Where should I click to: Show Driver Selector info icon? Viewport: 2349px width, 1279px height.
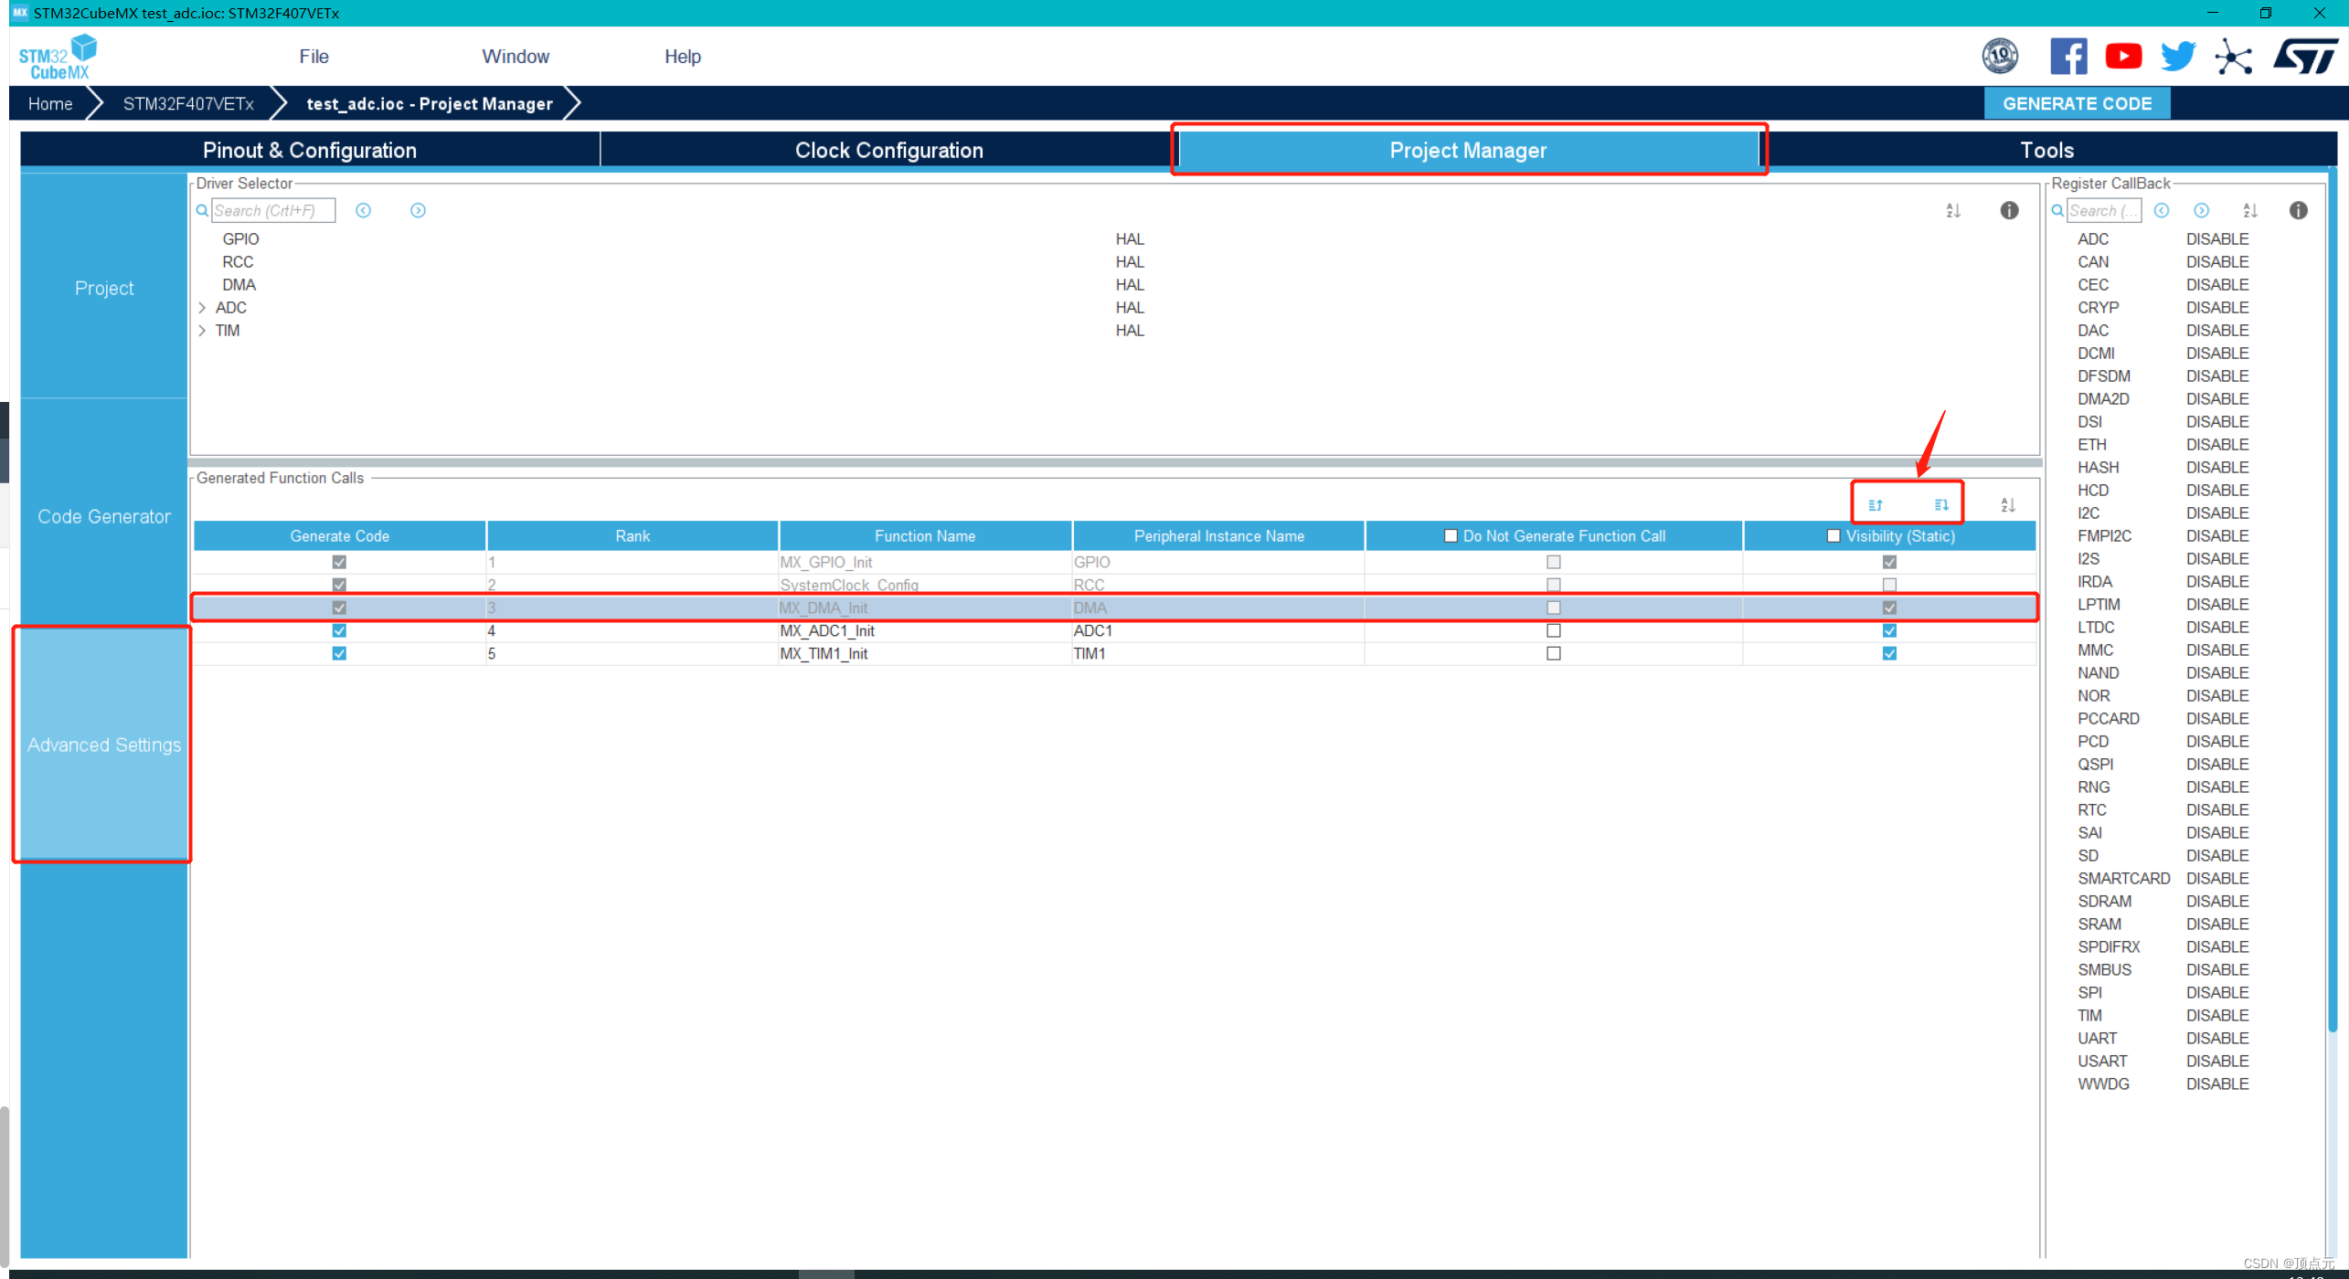click(2009, 211)
